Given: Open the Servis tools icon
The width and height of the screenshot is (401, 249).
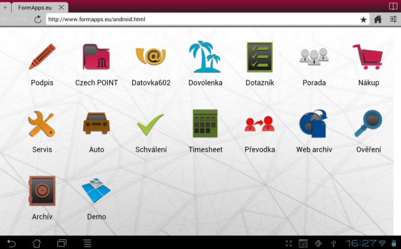Looking at the screenshot, I should (x=42, y=124).
